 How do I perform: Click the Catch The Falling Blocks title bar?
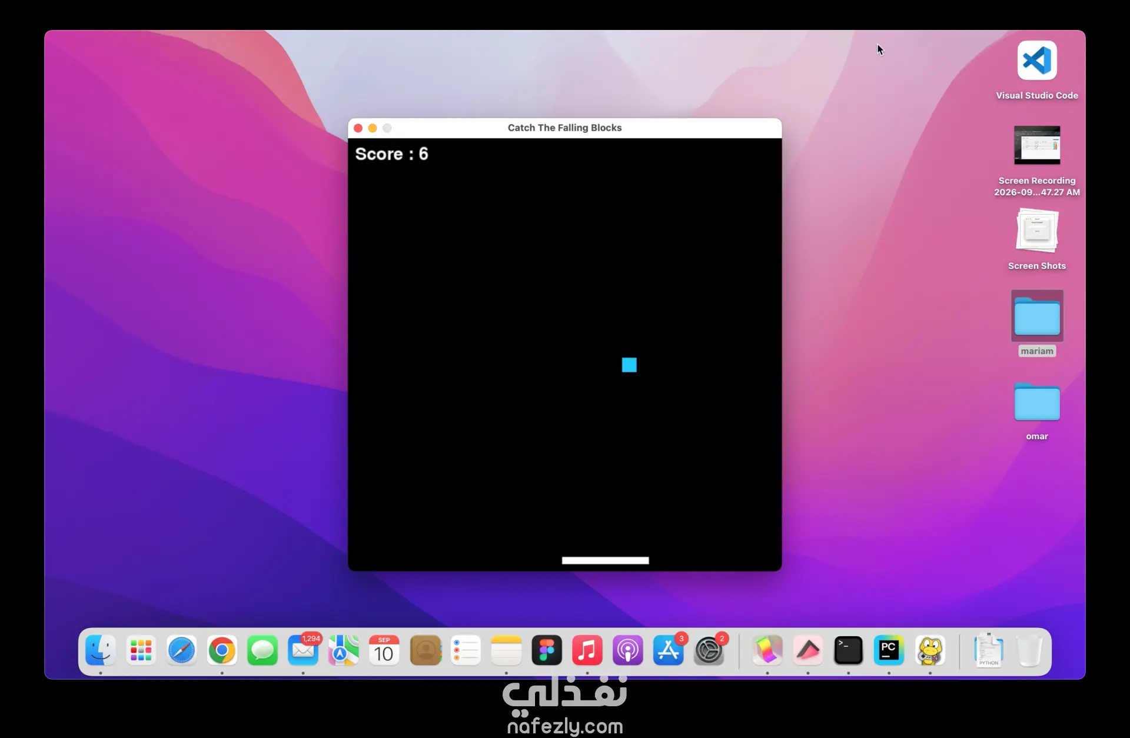[x=565, y=128]
